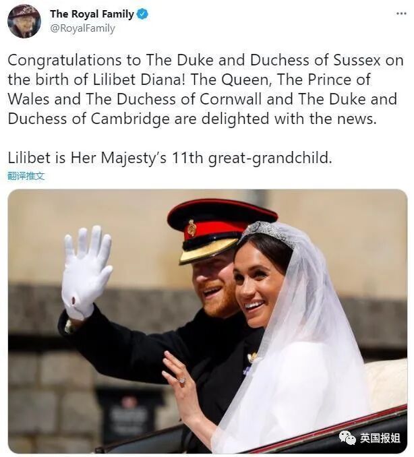The height and width of the screenshot is (457, 414).
Task: Click the blue verified badge
Action: point(142,14)
